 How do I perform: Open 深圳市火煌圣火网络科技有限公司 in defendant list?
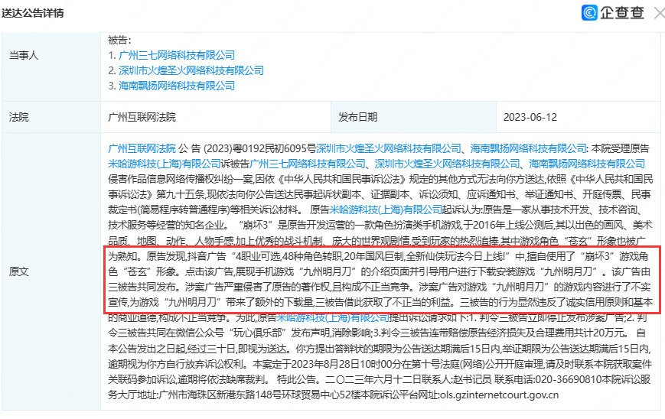[x=191, y=70]
